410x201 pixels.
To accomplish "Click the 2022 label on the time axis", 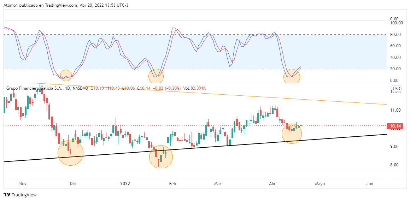I will pos(124,184).
